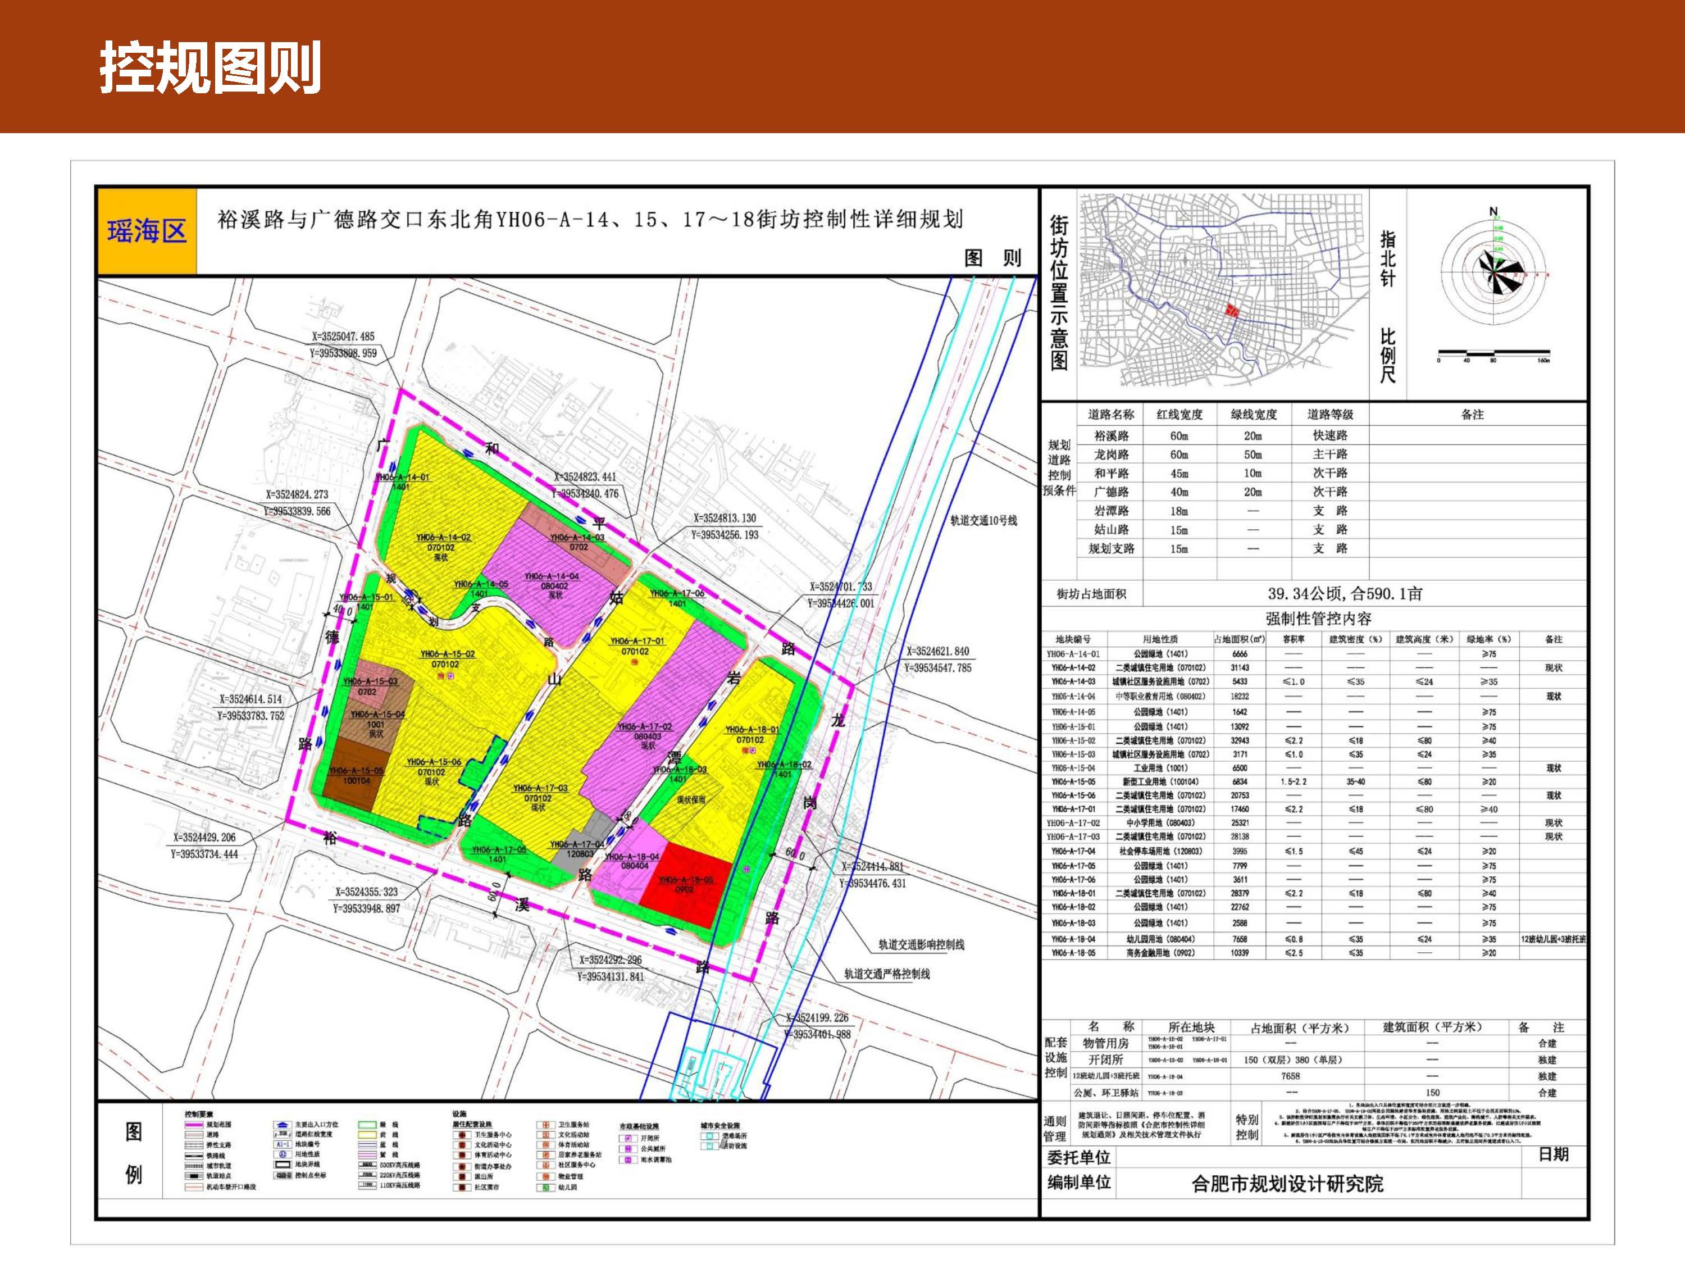Click the kindergarten (幼儿园) legend icon
Image resolution: width=1685 pixels, height=1264 pixels.
coord(545,1188)
